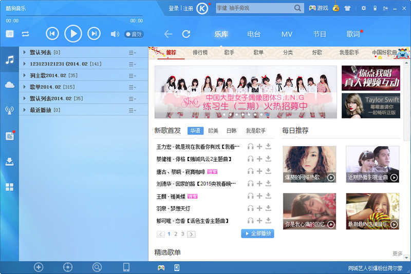Select the 排行榜 sub-tab
This screenshot has width=411, height=274.
(200, 53)
